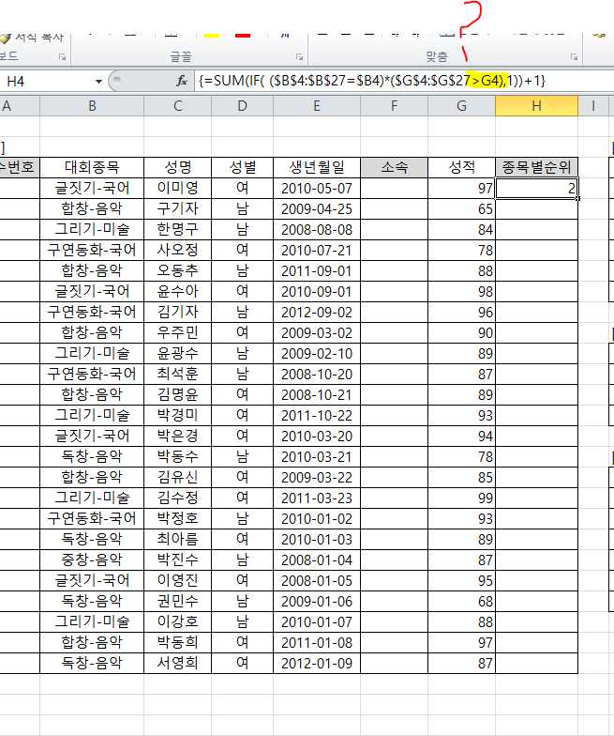Viewport: 614px width, 736px height.
Task: Click the fx Insert Function icon
Action: pyautogui.click(x=182, y=82)
